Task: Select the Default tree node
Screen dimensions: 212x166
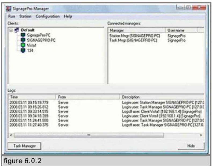Action: pyautogui.click(x=28, y=30)
